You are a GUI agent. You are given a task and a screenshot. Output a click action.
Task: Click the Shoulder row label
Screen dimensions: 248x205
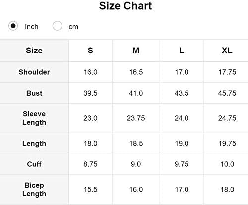(x=34, y=72)
